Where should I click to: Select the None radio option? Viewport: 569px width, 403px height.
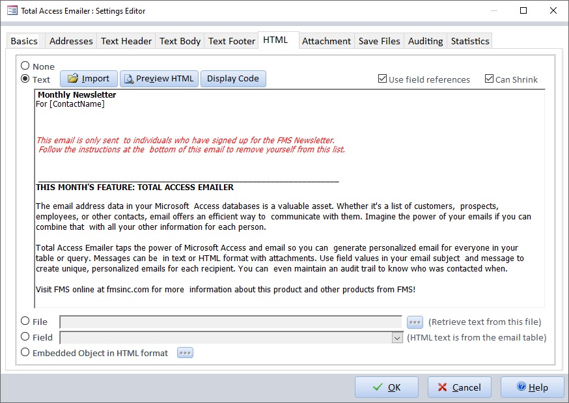coord(25,66)
